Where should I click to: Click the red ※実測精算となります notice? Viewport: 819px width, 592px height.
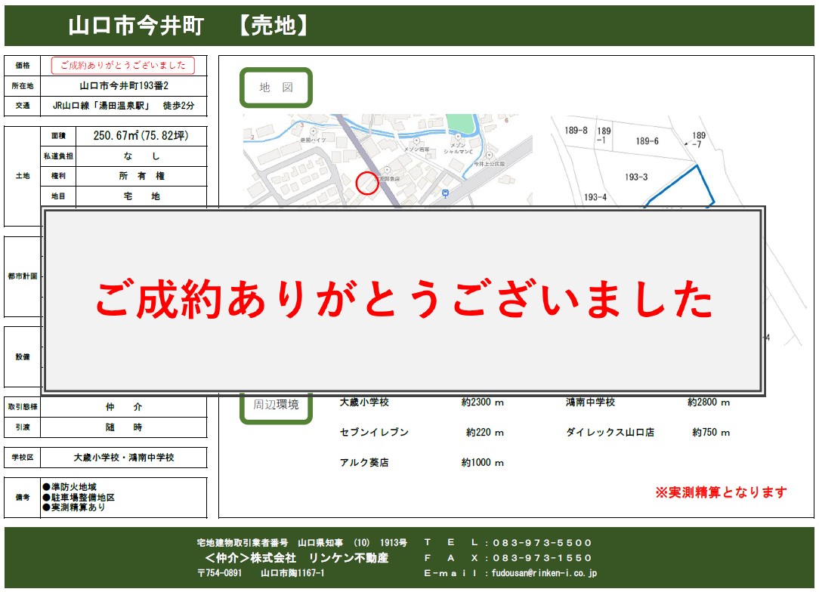coord(721,492)
